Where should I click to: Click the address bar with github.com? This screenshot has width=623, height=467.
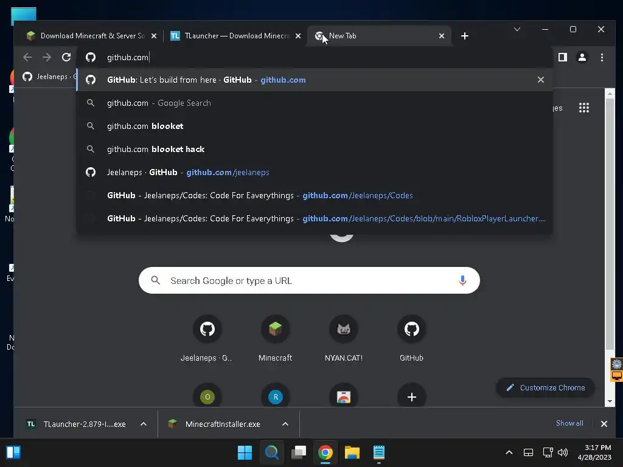pyautogui.click(x=314, y=57)
